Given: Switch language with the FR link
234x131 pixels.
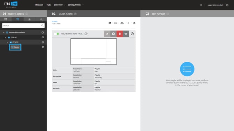Looking at the screenshot, I should pyautogui.click(x=201, y=5).
